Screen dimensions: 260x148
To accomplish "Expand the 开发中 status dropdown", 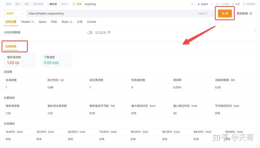I will point(205,4).
